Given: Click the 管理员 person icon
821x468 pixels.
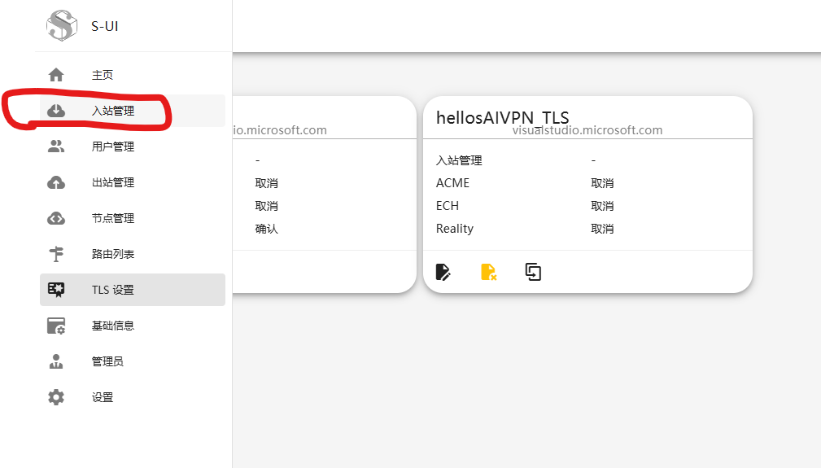Looking at the screenshot, I should click(x=56, y=361).
